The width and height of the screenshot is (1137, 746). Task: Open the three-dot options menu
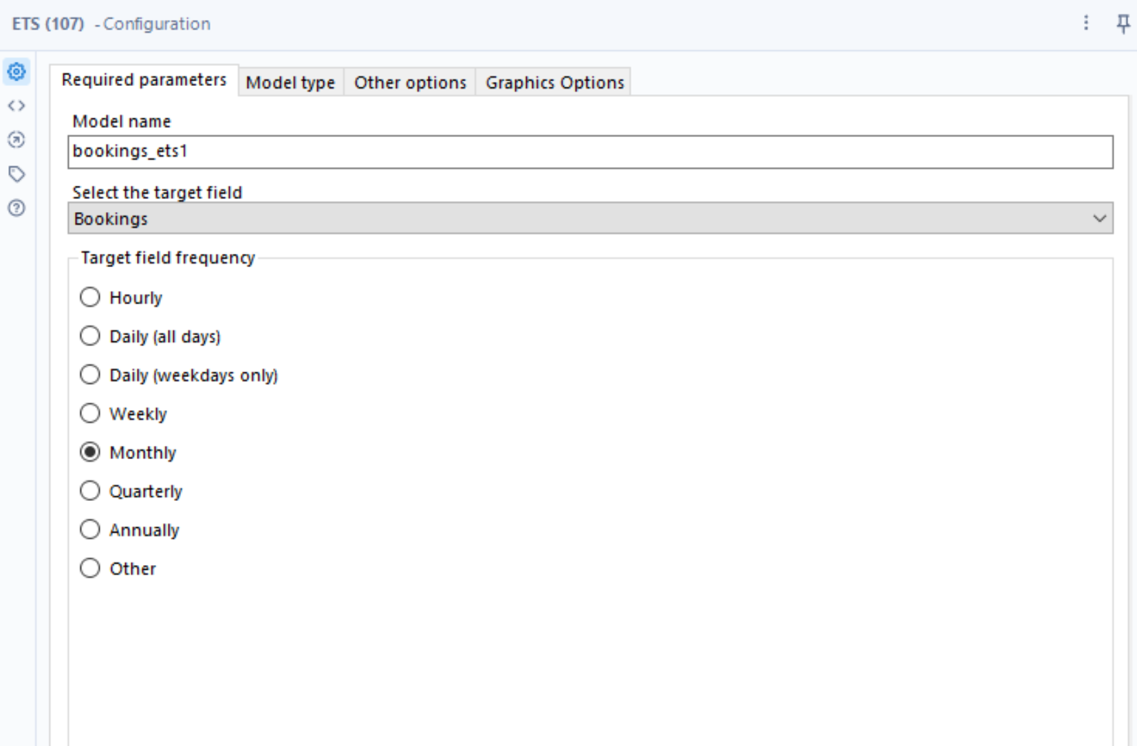(1085, 23)
